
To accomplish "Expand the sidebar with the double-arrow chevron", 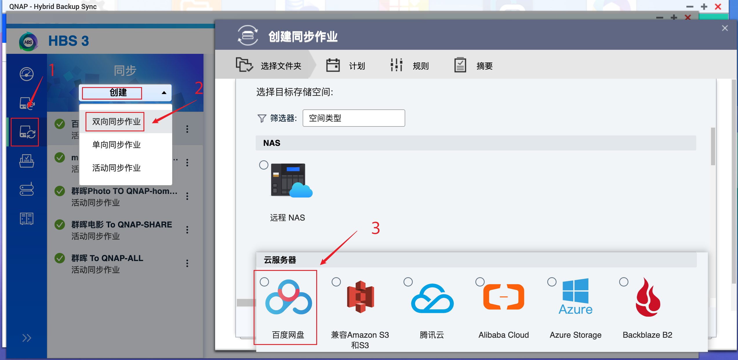I will (26, 337).
